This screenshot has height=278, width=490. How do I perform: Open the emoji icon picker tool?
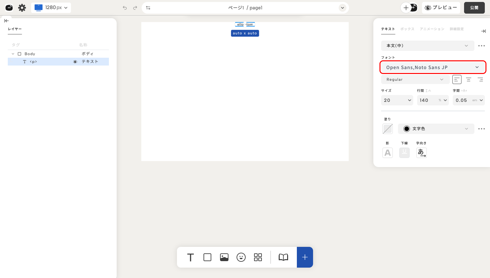pos(241,257)
